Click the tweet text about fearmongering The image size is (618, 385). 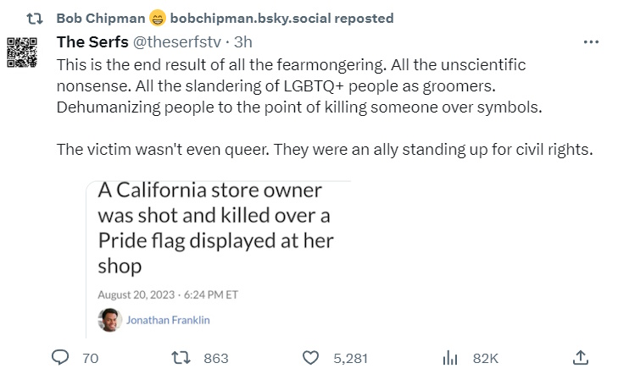[325, 107]
